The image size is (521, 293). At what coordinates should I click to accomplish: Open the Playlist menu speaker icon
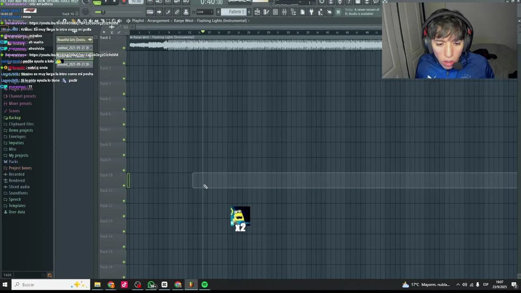coord(128,21)
